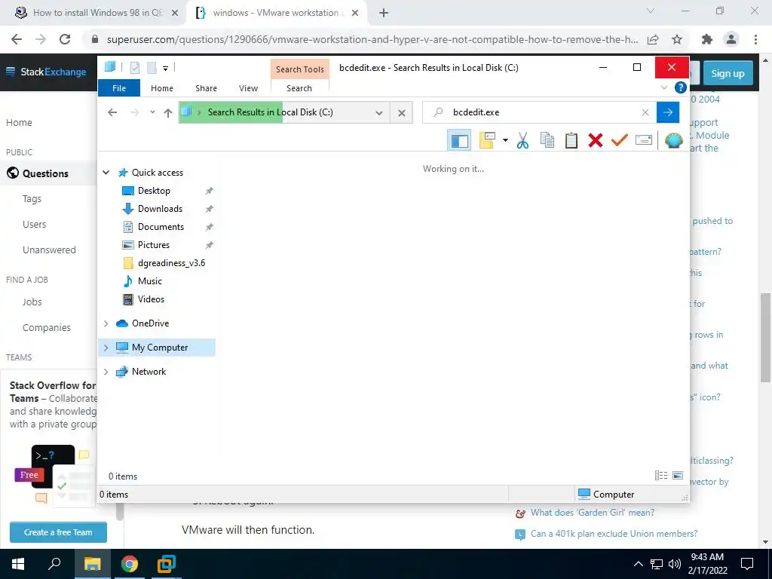Image resolution: width=772 pixels, height=579 pixels.
Task: Select Desktop in Quick access
Action: pyautogui.click(x=154, y=191)
